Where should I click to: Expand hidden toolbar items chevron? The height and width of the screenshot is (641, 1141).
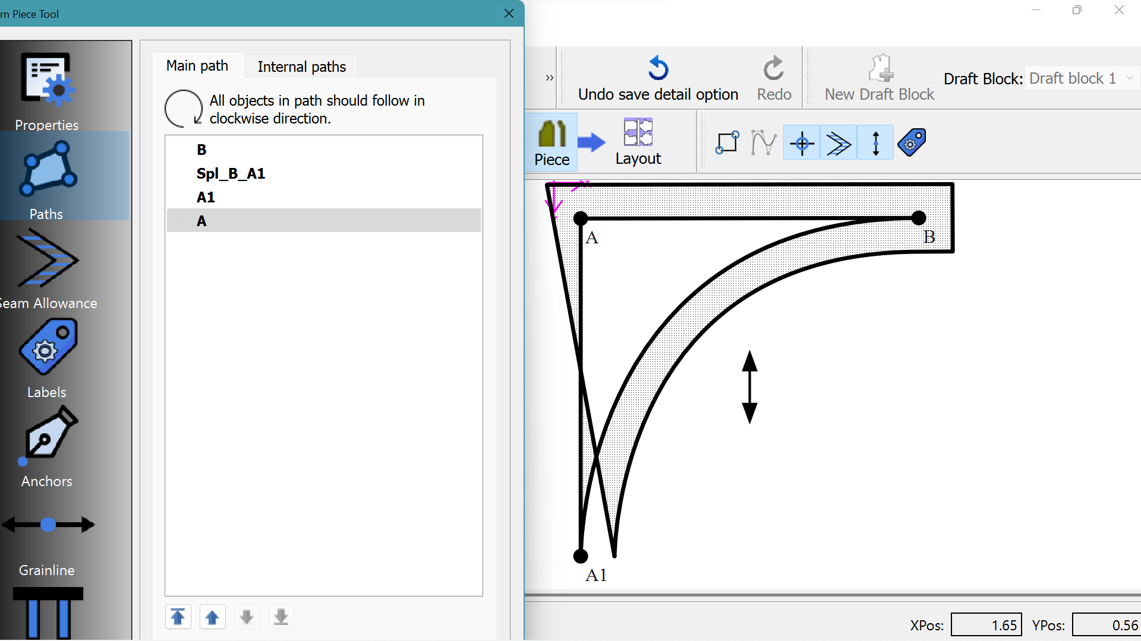coord(549,78)
